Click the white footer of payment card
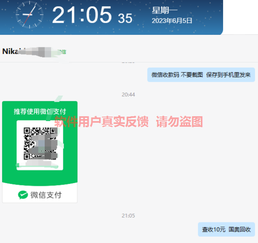 coord(40,194)
